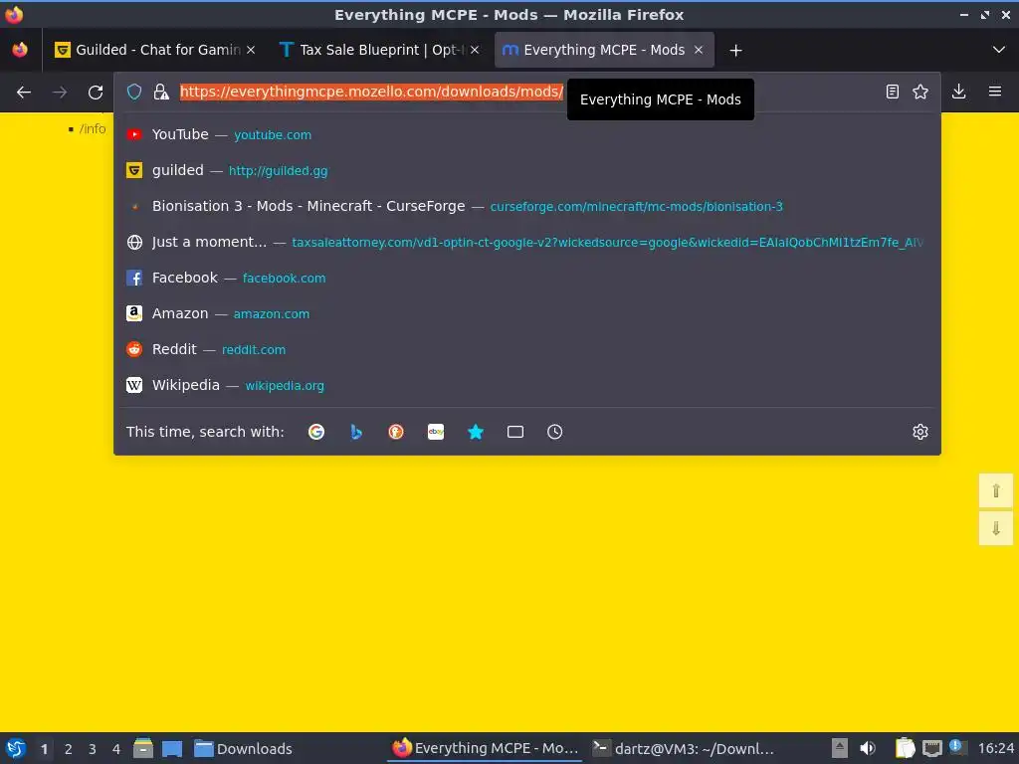Close the Everything MCPE - Mods tab
Viewport: 1019px width, 764px height.
pyautogui.click(x=699, y=50)
